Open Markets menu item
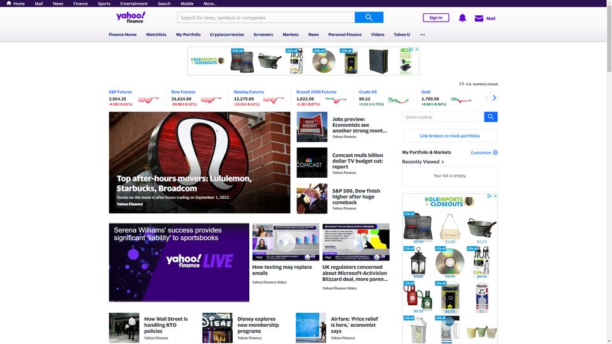612x344 pixels. tap(291, 34)
